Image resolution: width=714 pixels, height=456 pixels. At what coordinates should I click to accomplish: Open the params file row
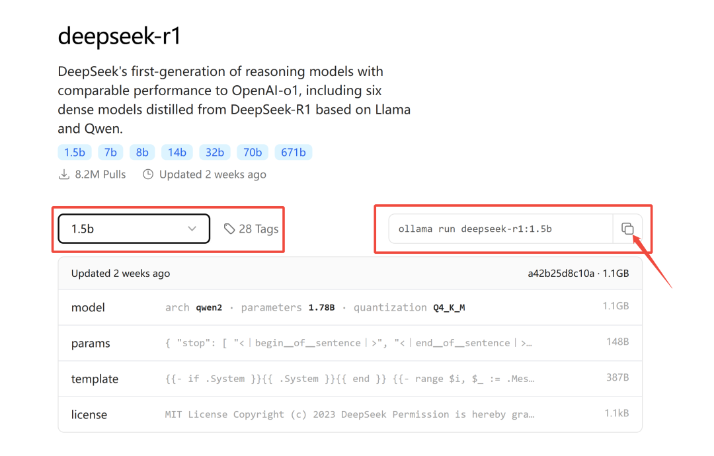click(x=350, y=343)
